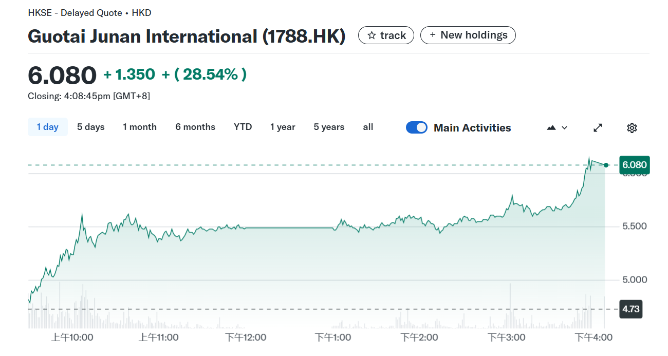Select the YTD range
This screenshot has width=668, height=356.
tap(243, 127)
